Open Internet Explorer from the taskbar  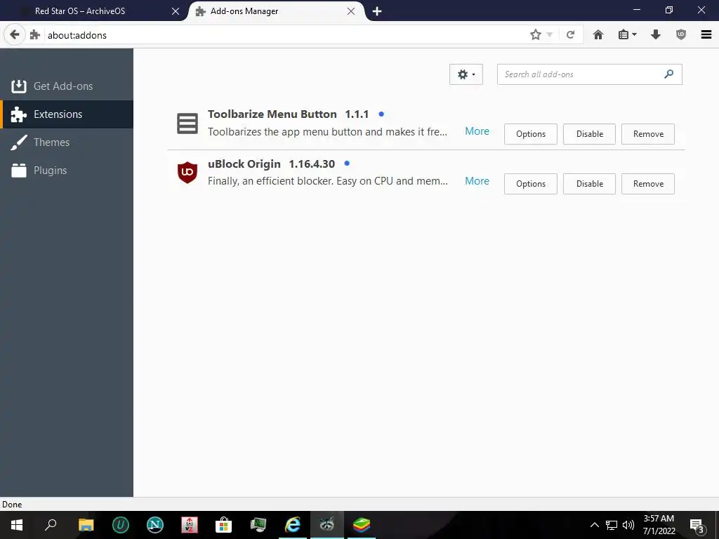[293, 525]
